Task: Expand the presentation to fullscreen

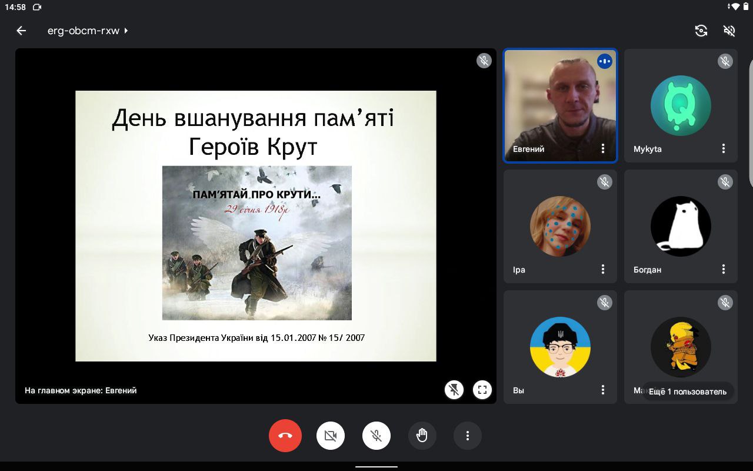Action: point(482,389)
